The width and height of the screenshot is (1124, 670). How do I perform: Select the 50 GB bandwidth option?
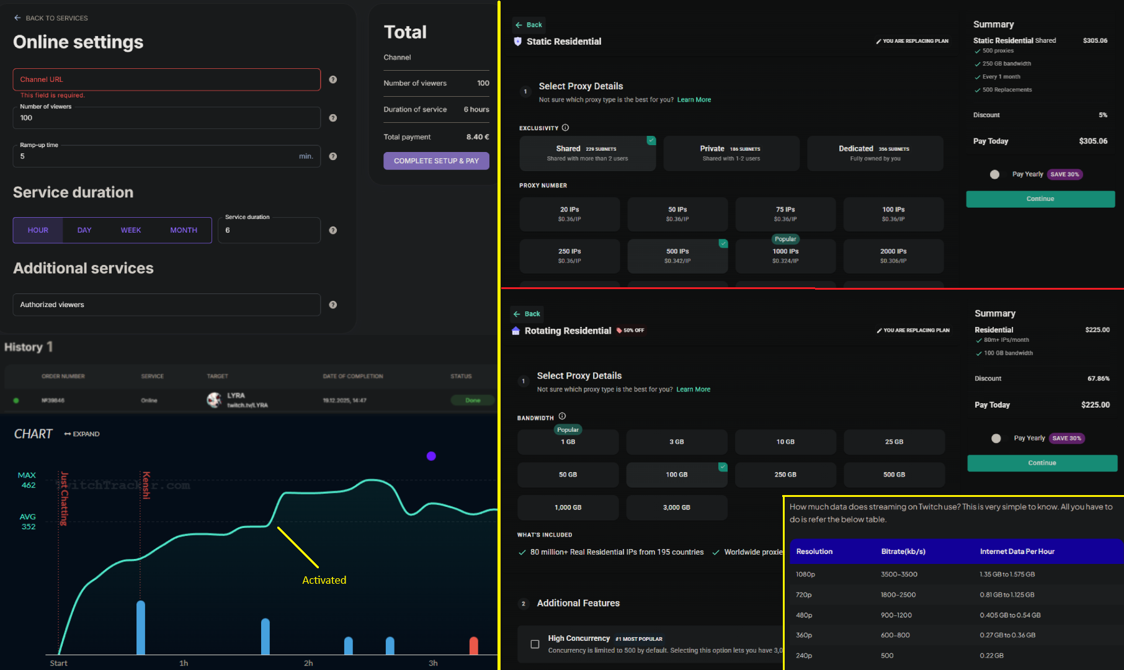[x=568, y=475]
